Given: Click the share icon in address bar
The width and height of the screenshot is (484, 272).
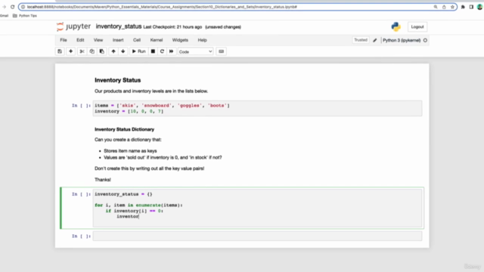Looking at the screenshot, I should (x=444, y=7).
